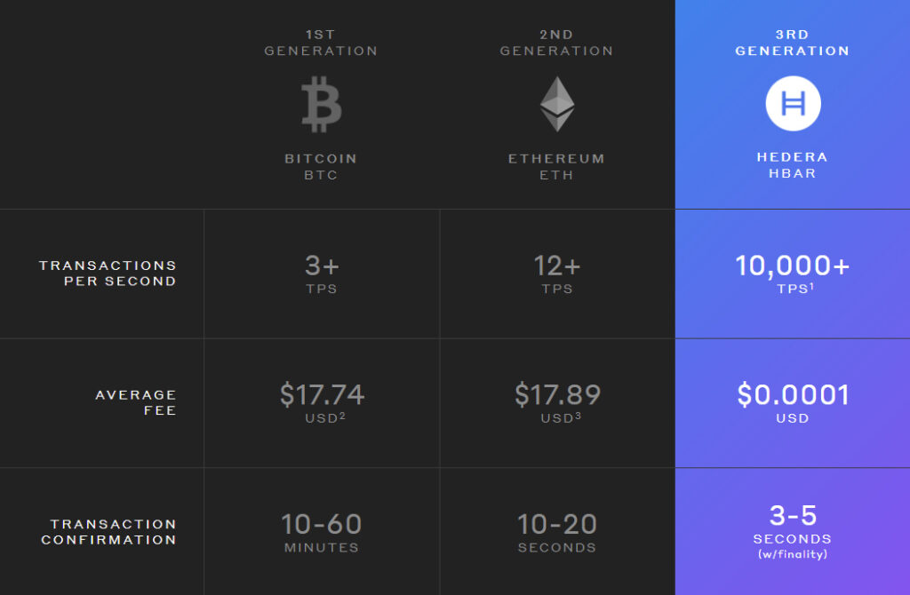Viewport: 910px width, 595px height.
Task: Click Hedera's 3-5 seconds finality cell
Action: click(x=792, y=532)
